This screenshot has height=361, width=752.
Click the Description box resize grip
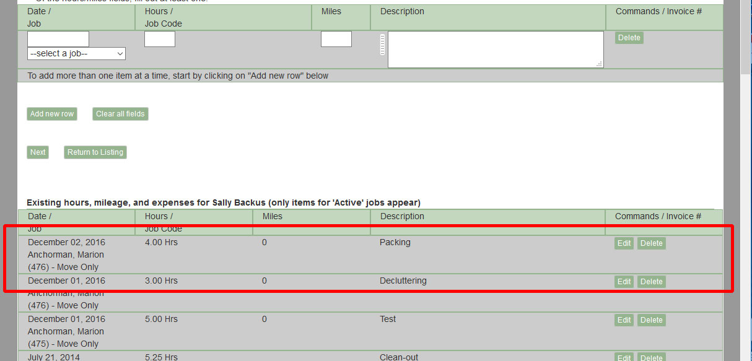click(x=600, y=64)
